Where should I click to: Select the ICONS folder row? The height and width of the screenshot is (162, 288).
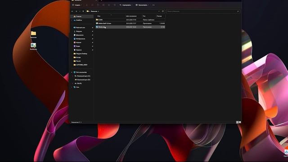coord(130,20)
